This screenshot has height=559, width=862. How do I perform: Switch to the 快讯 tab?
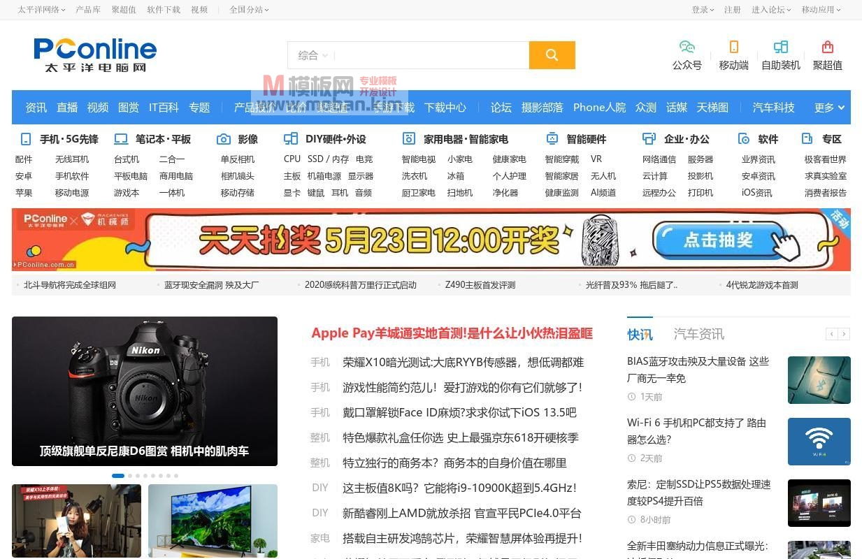[640, 334]
